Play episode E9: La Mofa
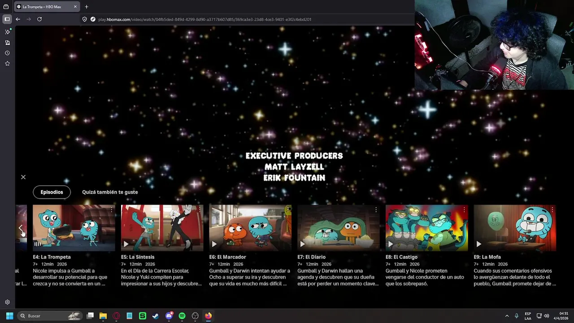The width and height of the screenshot is (574, 323). pos(479,244)
